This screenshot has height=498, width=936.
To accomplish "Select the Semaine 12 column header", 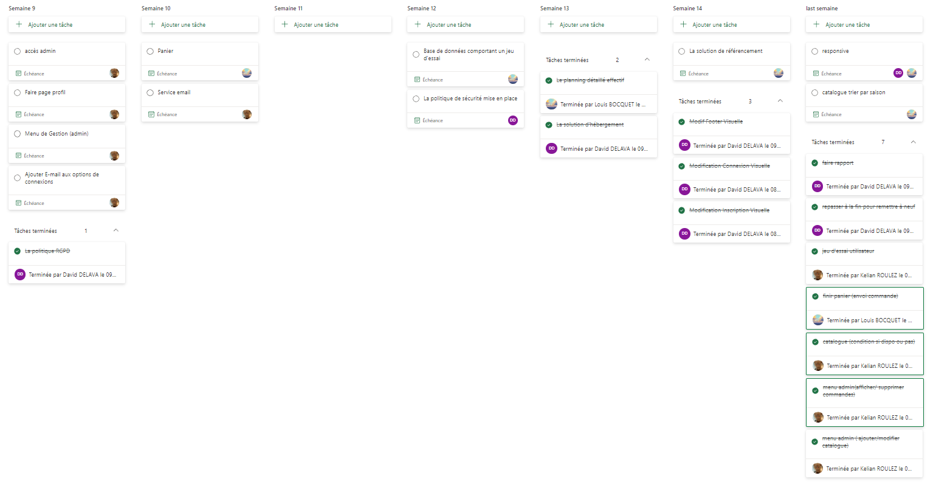I will click(422, 9).
